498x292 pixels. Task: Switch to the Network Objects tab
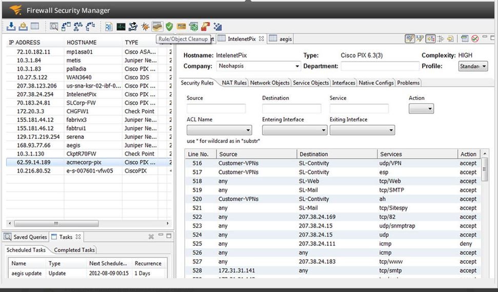pyautogui.click(x=270, y=82)
